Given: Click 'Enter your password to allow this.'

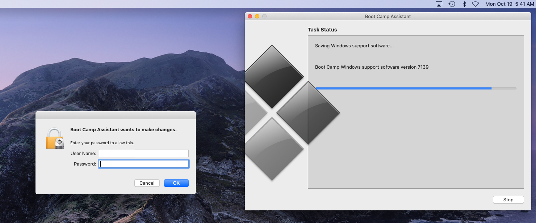Looking at the screenshot, I should 102,143.
